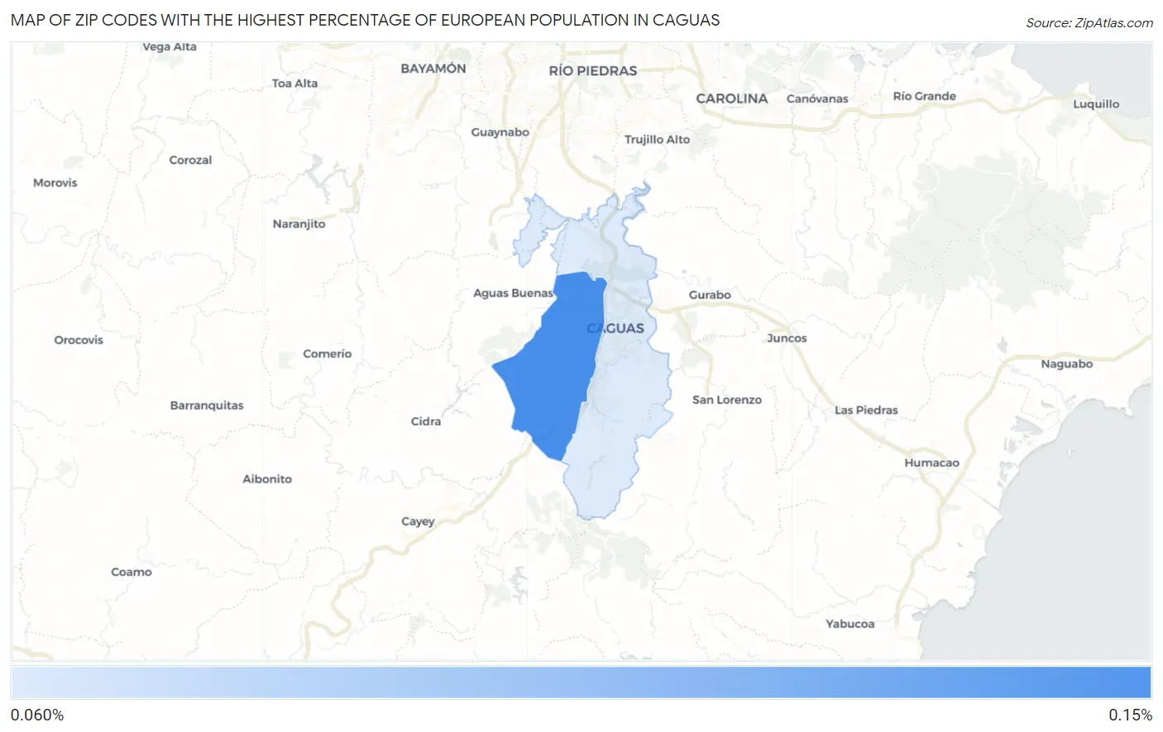The image size is (1163, 732).
Task: Click the CAGUAS map label
Action: (x=615, y=328)
